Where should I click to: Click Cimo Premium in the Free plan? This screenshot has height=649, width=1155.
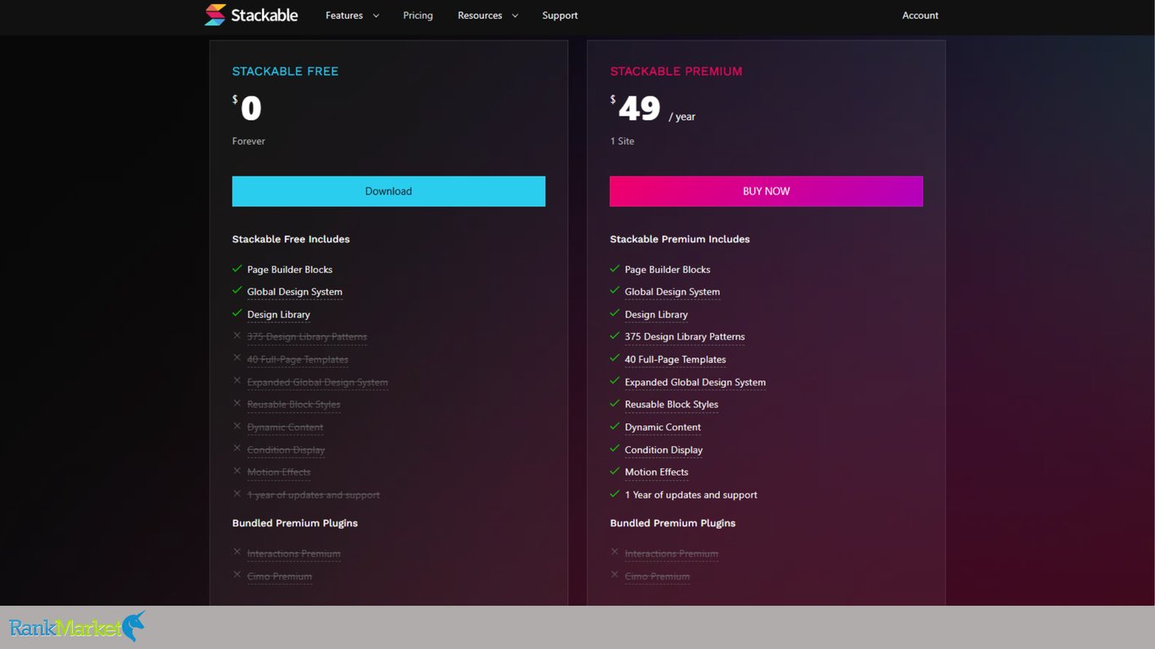point(279,576)
